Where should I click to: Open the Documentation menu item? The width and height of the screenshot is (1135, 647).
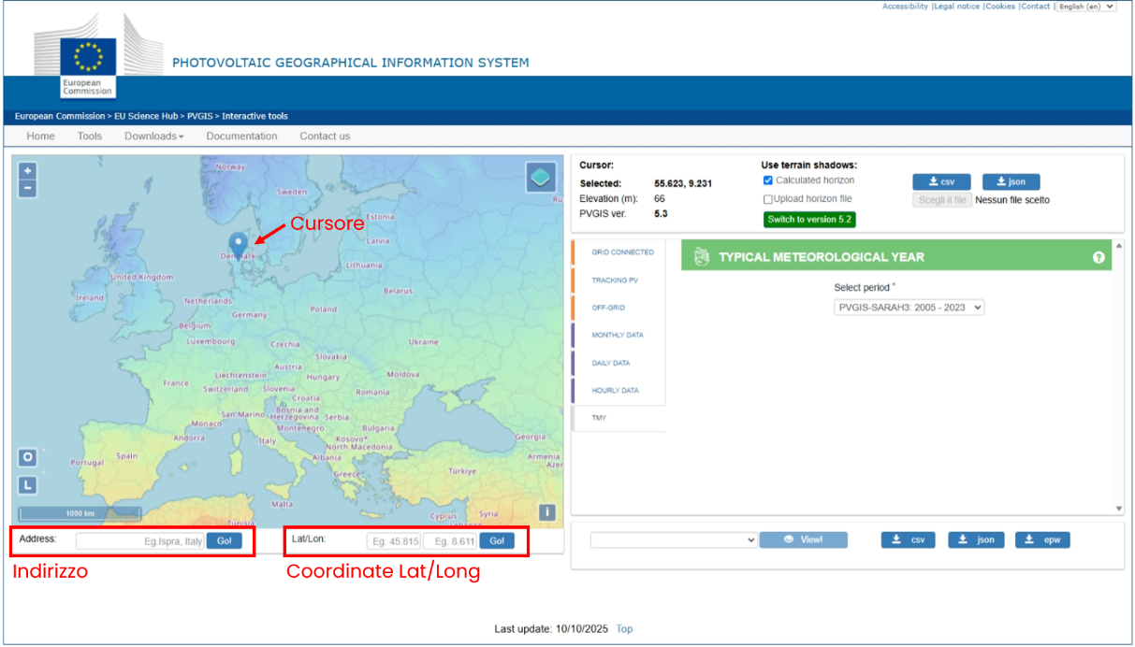(241, 137)
